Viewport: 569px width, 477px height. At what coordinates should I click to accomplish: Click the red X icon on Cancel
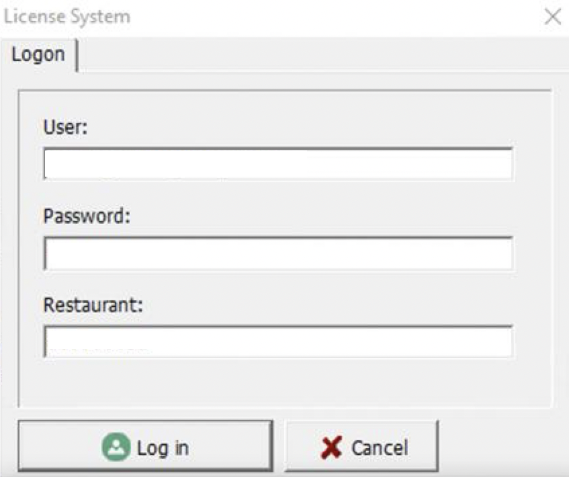click(331, 447)
